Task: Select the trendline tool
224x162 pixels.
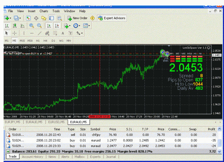Action: (x=39, y=33)
